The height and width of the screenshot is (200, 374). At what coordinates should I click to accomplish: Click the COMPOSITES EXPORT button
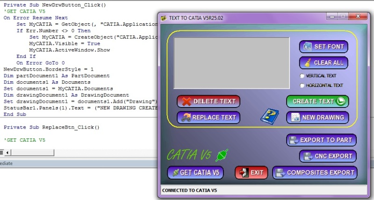(315, 172)
